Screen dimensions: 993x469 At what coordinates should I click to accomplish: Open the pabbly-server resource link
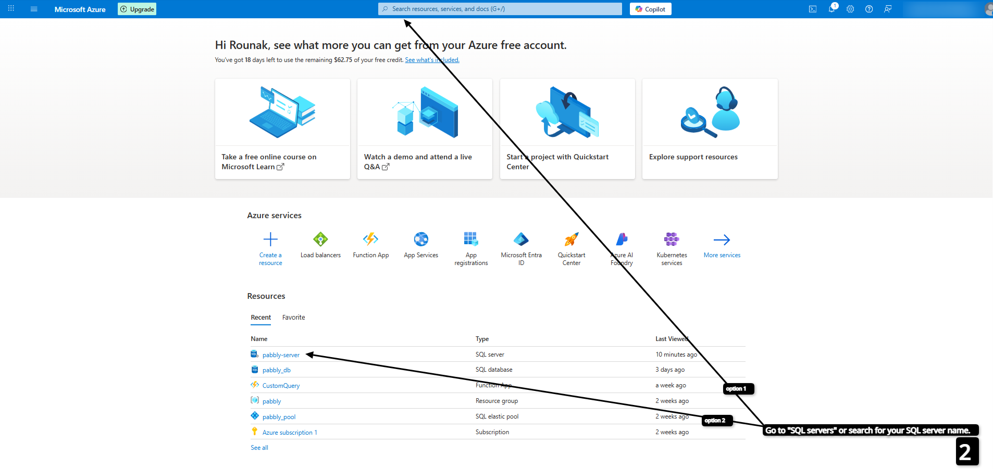pos(281,355)
